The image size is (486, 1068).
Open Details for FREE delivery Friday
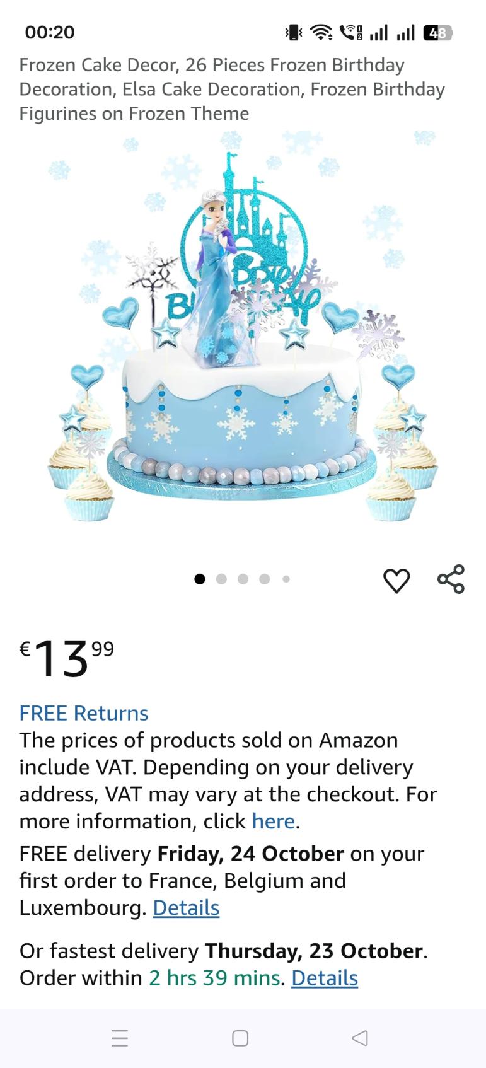click(186, 908)
